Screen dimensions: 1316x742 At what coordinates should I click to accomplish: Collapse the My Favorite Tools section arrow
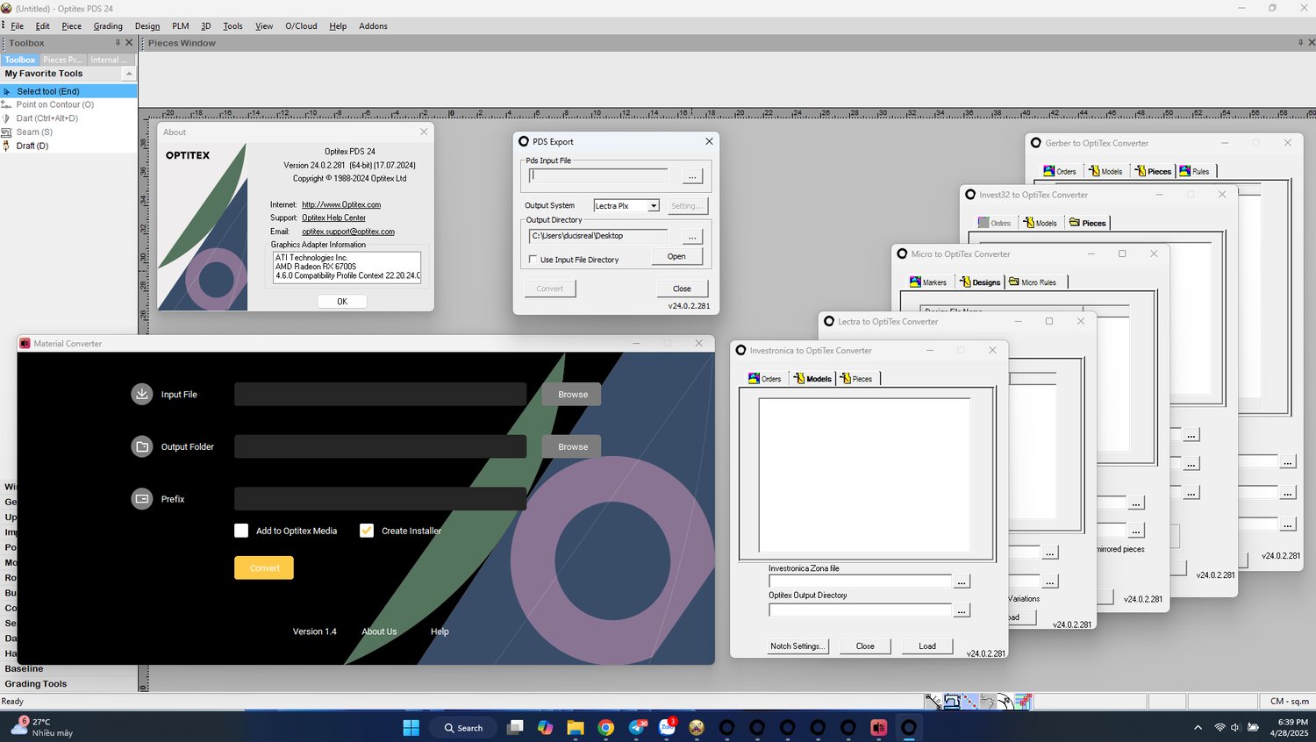[129, 74]
